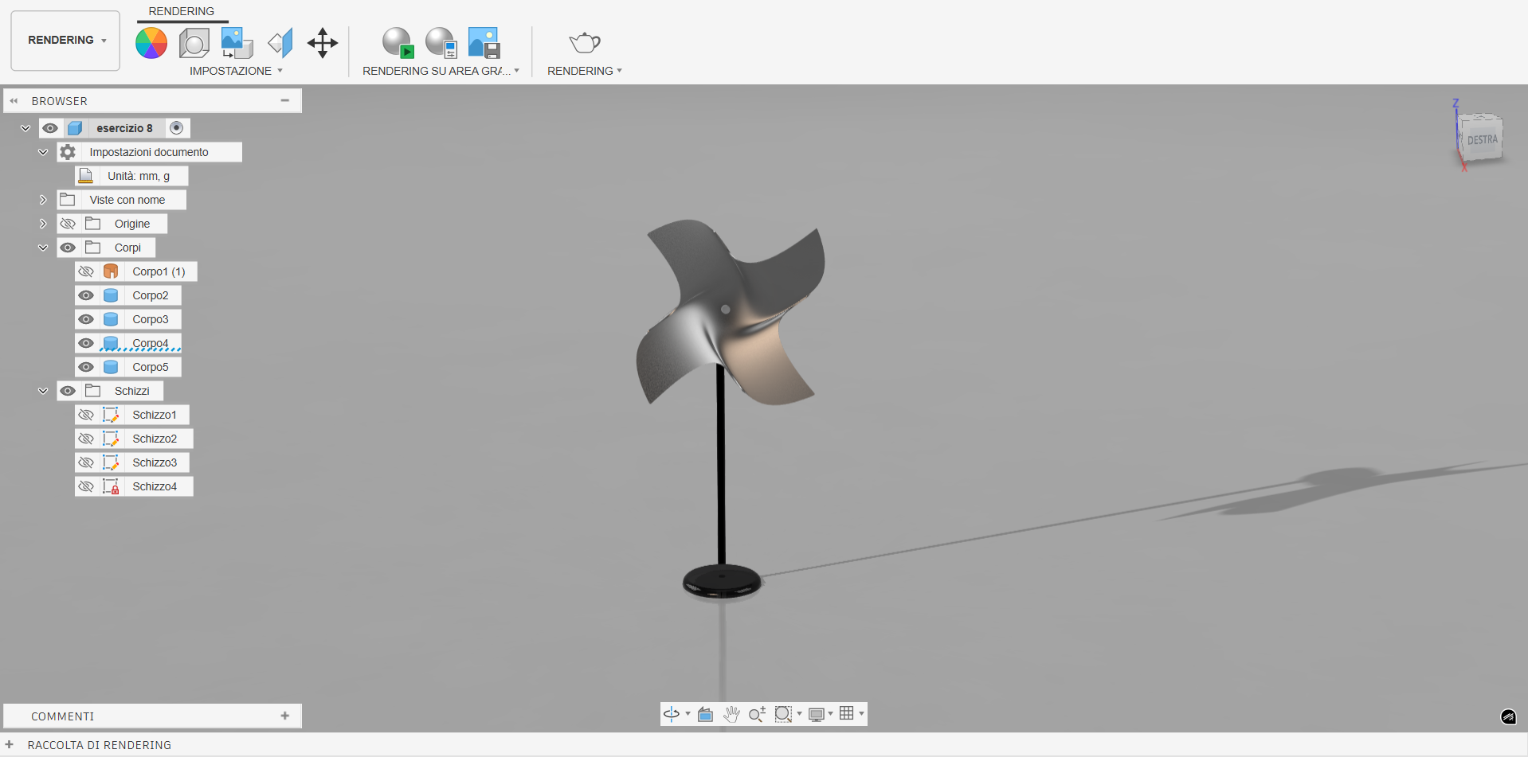Click the RENDERING tab label
The image size is (1528, 757).
[x=181, y=11]
